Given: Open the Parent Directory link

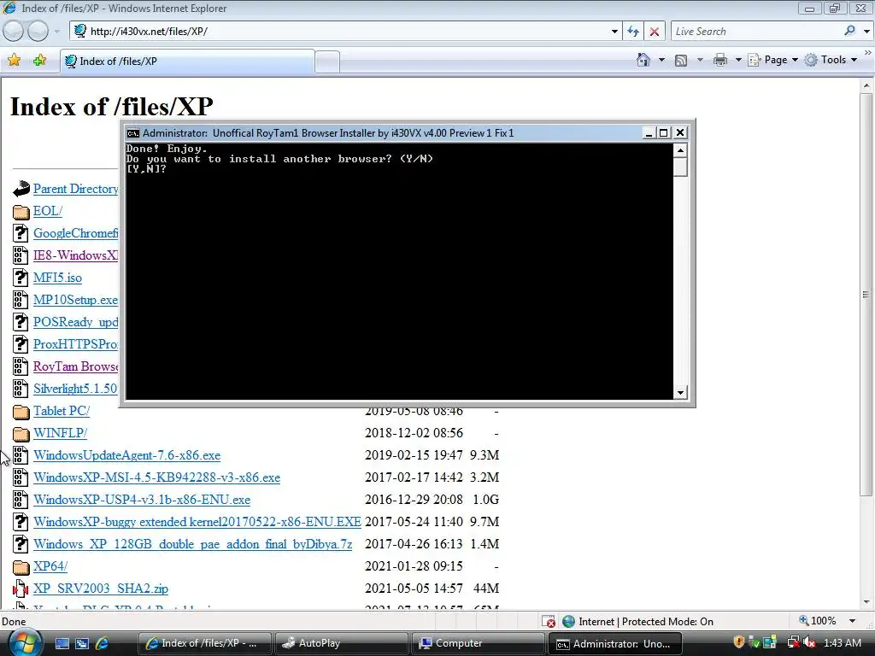Looking at the screenshot, I should 75,189.
